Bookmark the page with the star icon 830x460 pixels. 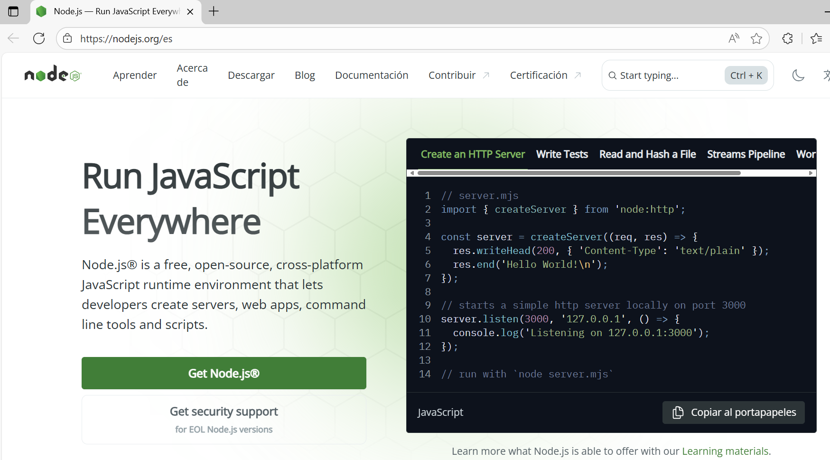pos(756,38)
